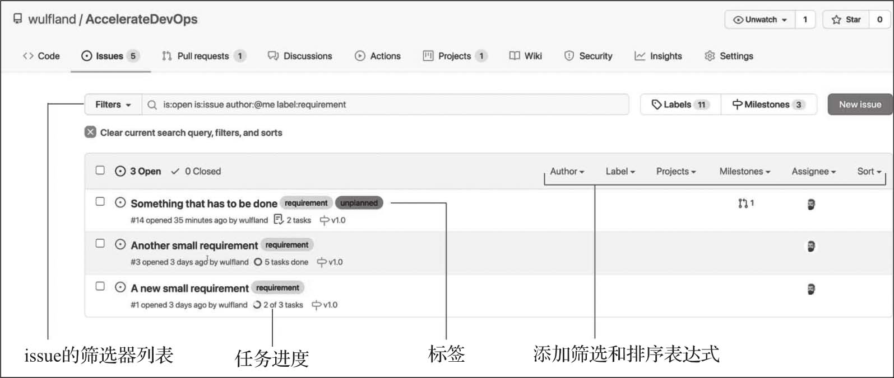Screen dimensions: 894x378
Task: Click the milestone v1.0 icon on issue #3
Action: (x=322, y=262)
